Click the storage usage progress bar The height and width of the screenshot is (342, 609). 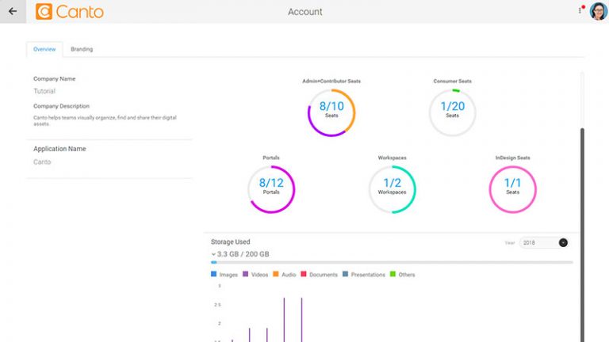coord(392,262)
